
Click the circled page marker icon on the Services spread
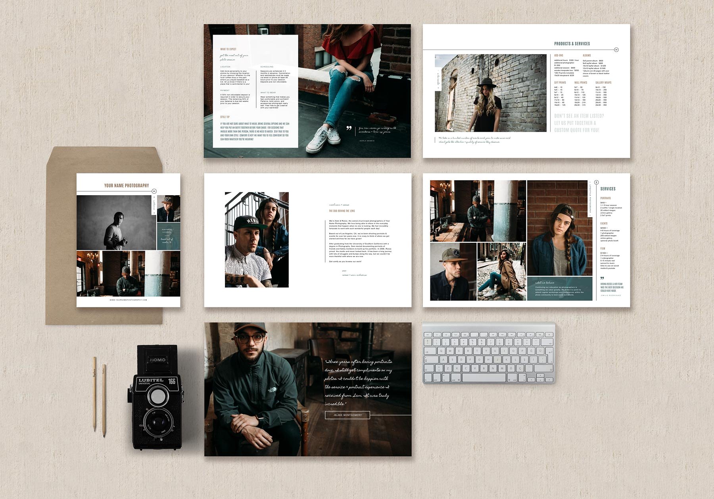pyautogui.click(x=596, y=182)
